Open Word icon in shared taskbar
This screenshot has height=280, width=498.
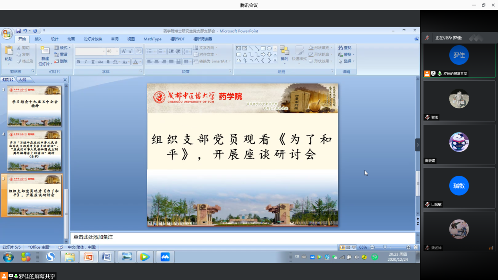coord(107,257)
